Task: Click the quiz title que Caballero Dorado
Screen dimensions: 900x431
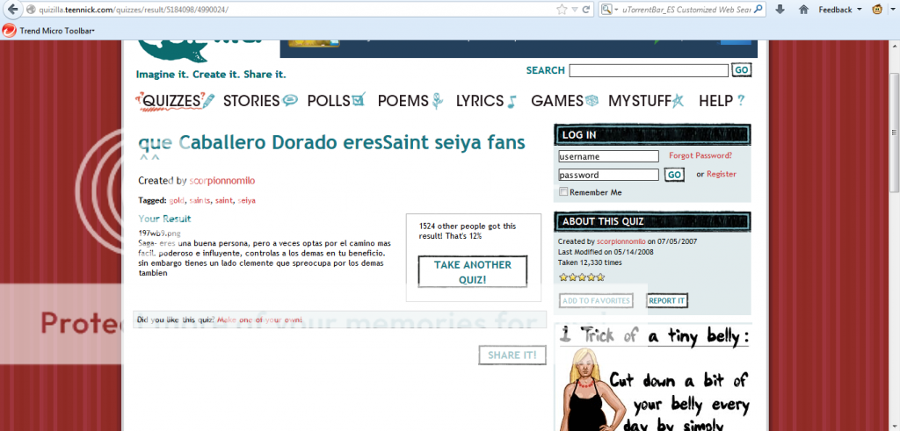Action: (x=331, y=142)
